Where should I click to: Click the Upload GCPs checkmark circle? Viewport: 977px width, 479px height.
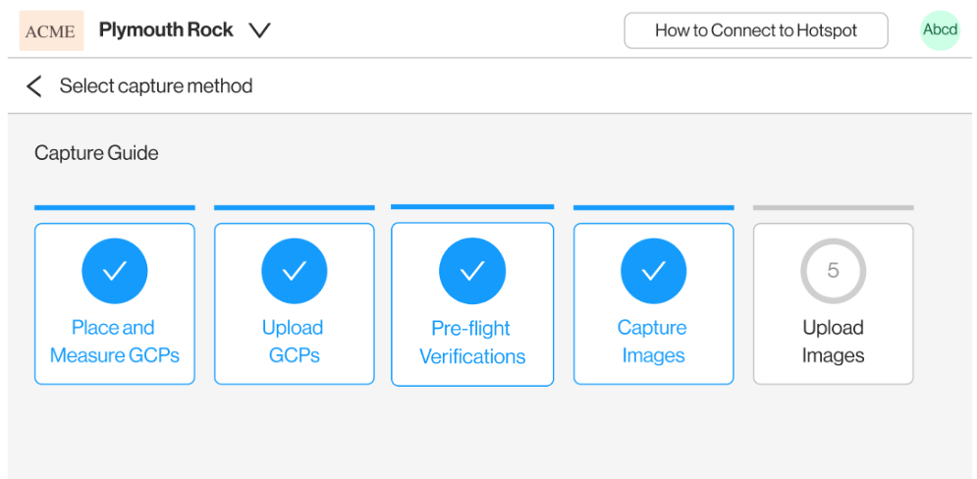point(294,271)
